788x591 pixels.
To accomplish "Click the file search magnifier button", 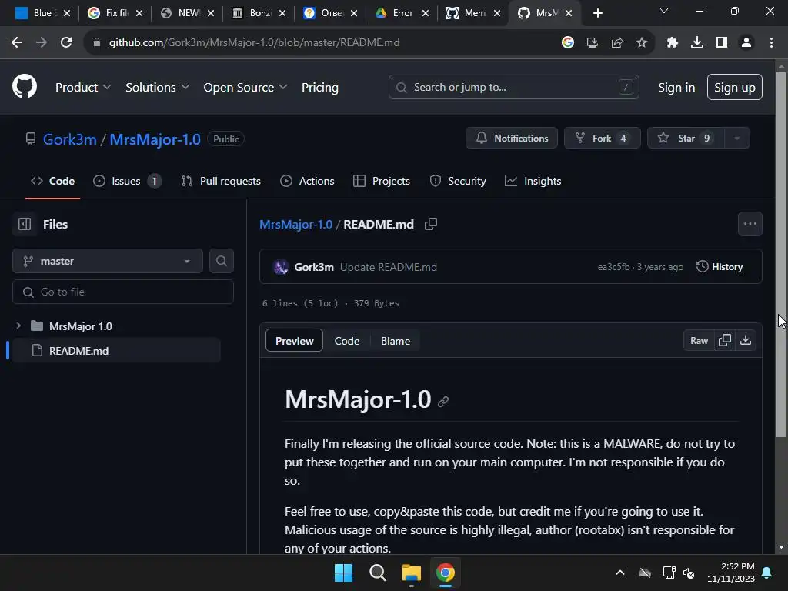I will [x=221, y=261].
